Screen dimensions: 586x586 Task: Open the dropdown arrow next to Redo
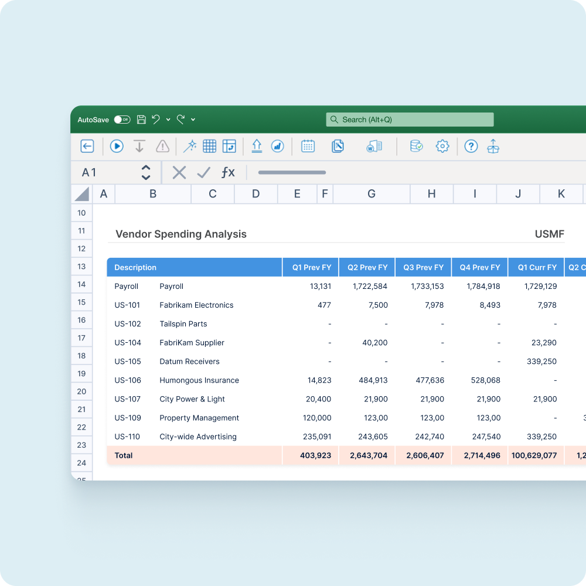pos(193,120)
